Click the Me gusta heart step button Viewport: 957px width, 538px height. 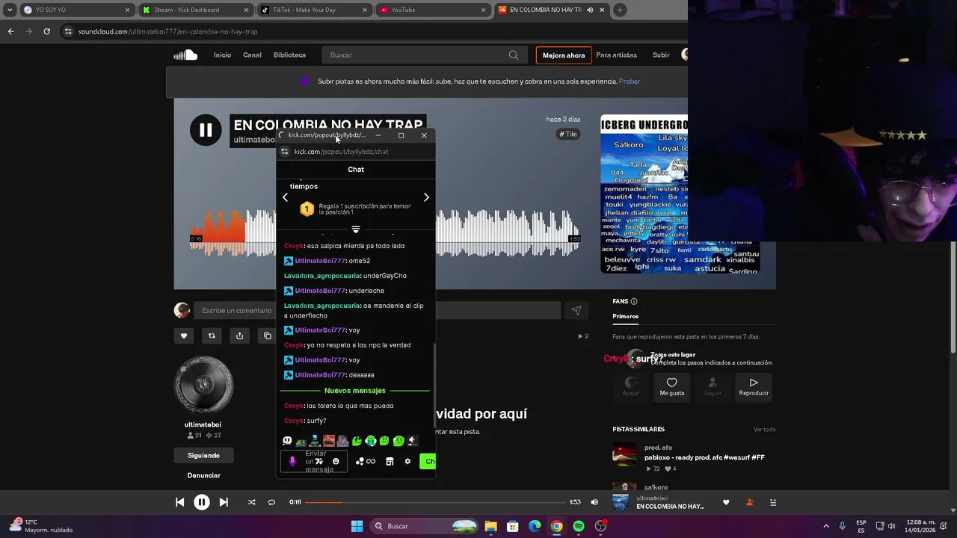click(671, 387)
